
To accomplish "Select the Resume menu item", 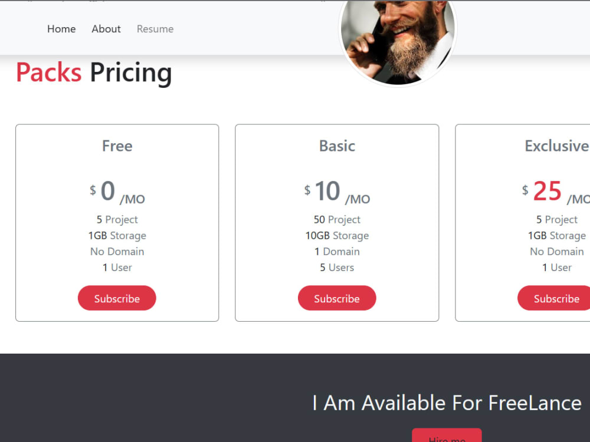I will (x=155, y=29).
